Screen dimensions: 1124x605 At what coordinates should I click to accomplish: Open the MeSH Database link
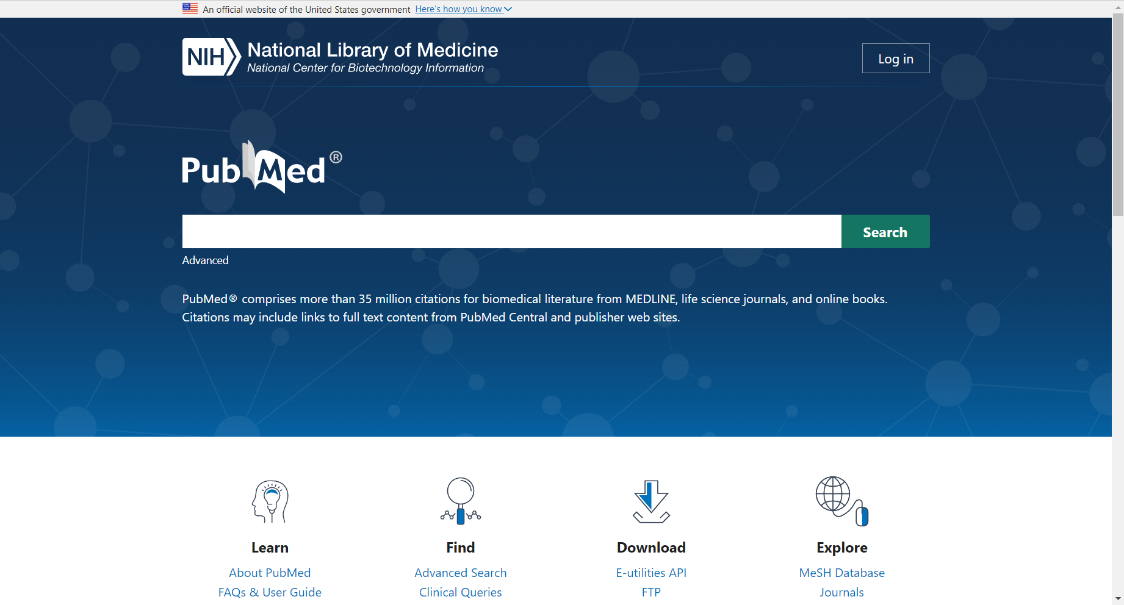coord(842,573)
